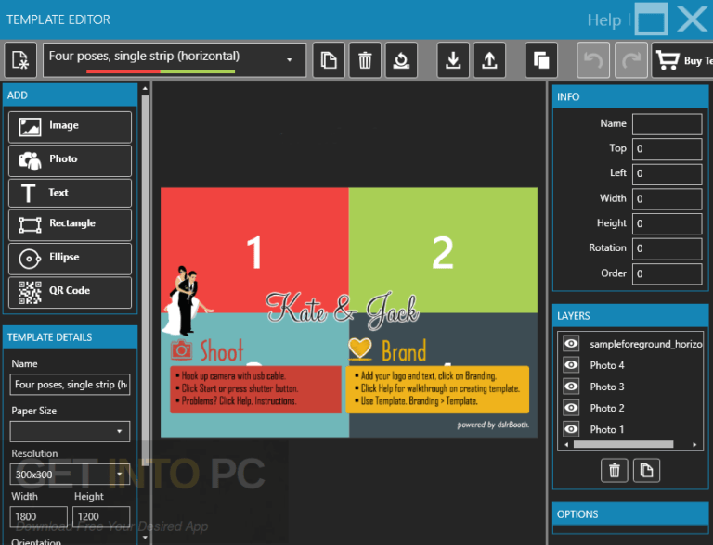Image resolution: width=713 pixels, height=545 pixels.
Task: Open the Paper Size dropdown
Action: tap(70, 431)
